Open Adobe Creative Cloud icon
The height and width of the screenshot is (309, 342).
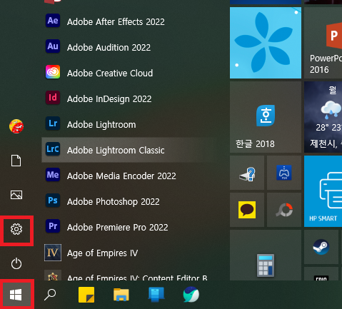tap(53, 72)
